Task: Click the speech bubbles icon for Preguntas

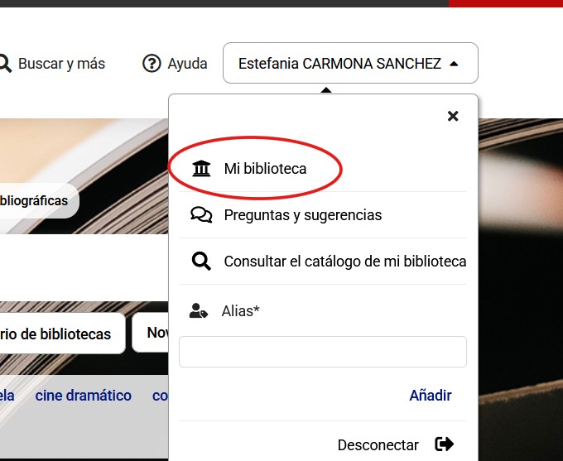Action: [x=201, y=215]
